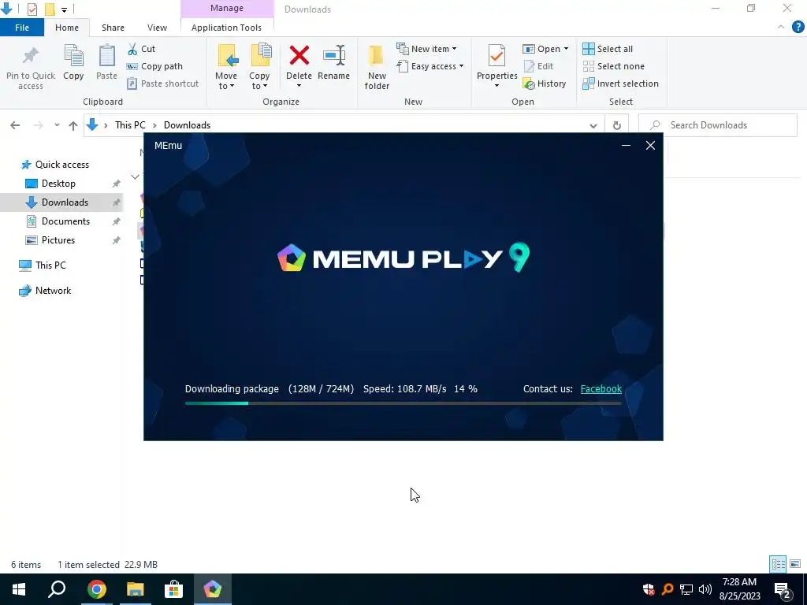Screen dimensions: 807x605
Task: Click Pin to Quick access icon
Action: pos(31,57)
